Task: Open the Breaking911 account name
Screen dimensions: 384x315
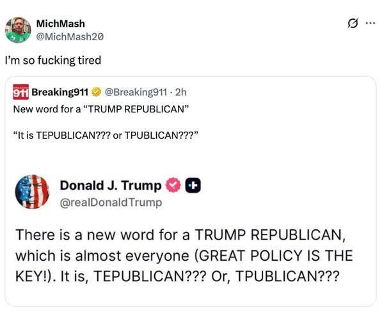Action: coord(60,93)
